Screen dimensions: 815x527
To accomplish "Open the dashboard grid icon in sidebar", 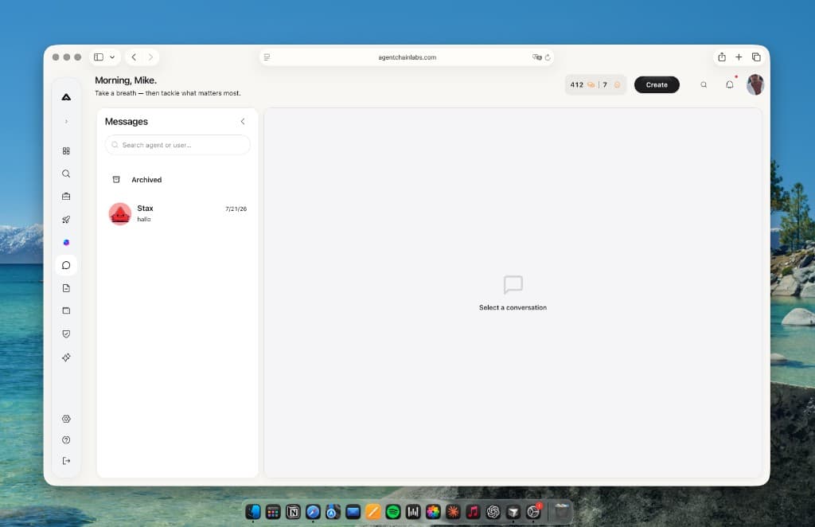I will (66, 150).
